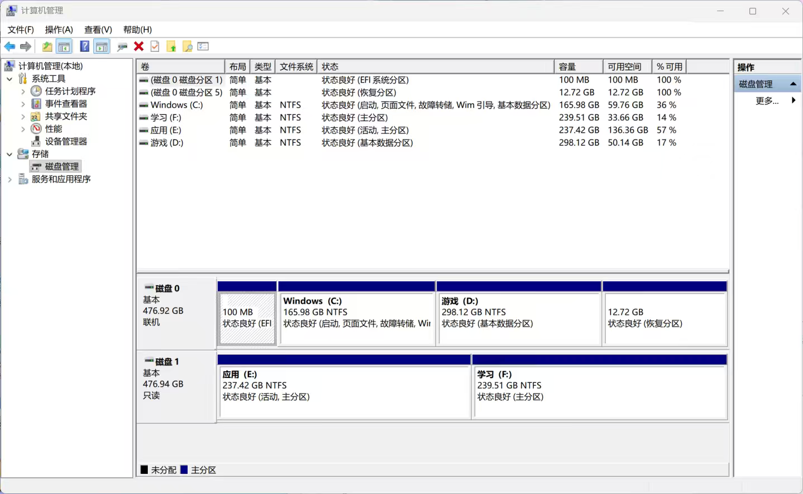Screen dimensions: 803x494
Task: Click the Up one level folder icon
Action: [47, 47]
